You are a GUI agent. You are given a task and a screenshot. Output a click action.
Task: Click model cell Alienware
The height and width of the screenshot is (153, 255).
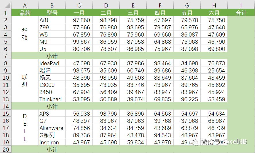pyautogui.click(x=52, y=128)
